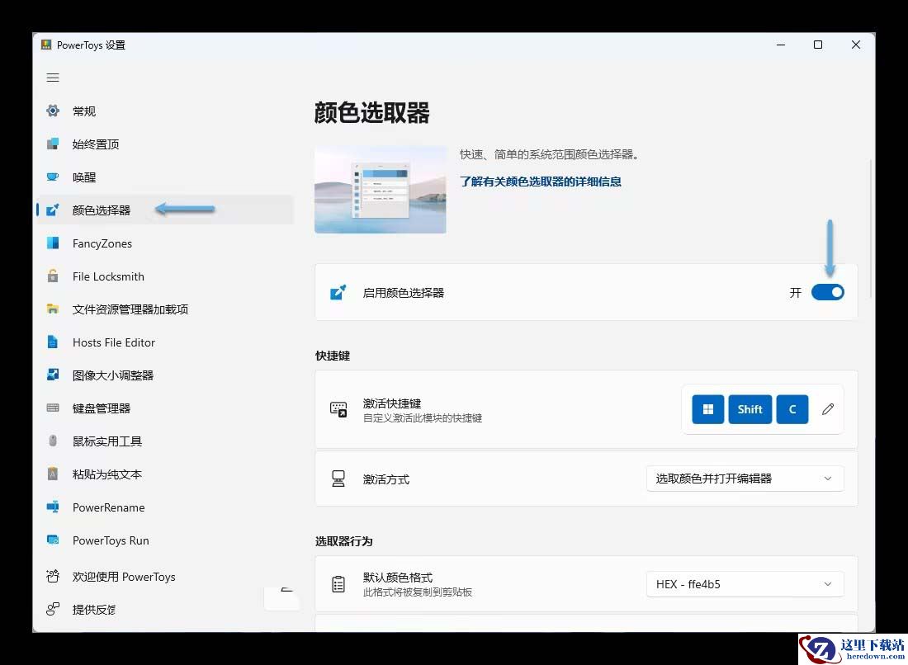The height and width of the screenshot is (665, 908).
Task: Open link 了解有关颜色选取器的详细信息
Action: pos(541,182)
